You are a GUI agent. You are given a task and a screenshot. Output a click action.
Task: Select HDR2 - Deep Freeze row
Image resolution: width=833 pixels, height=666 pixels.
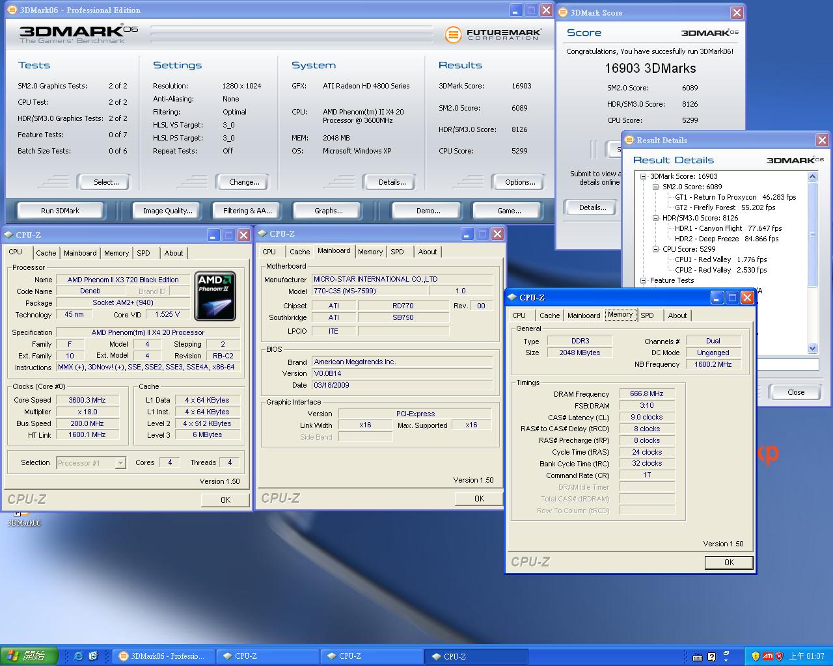[x=726, y=239]
